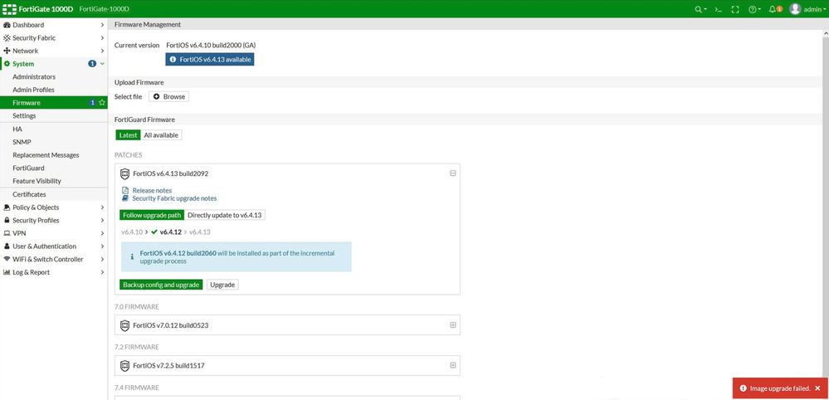Click the WiFi & Switch Controller icon
The image size is (829, 400).
(x=7, y=260)
